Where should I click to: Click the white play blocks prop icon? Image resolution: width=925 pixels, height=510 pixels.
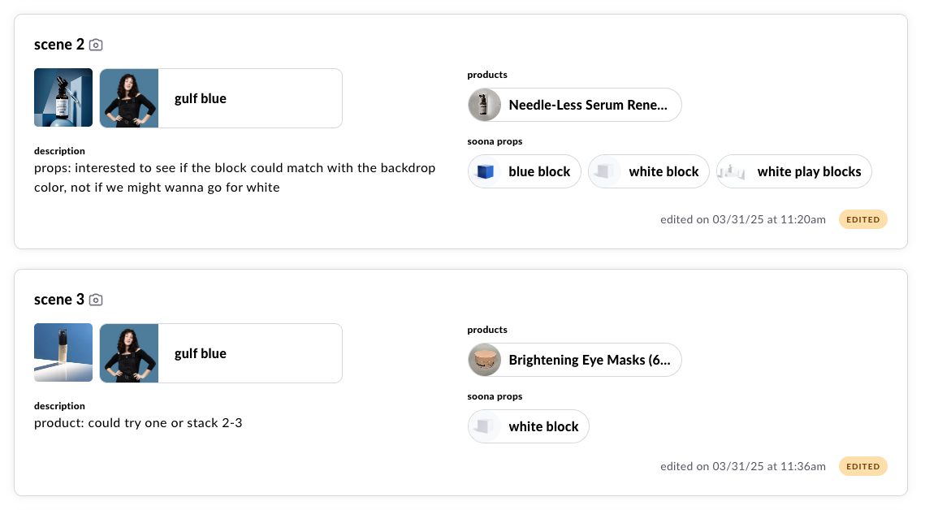733,171
